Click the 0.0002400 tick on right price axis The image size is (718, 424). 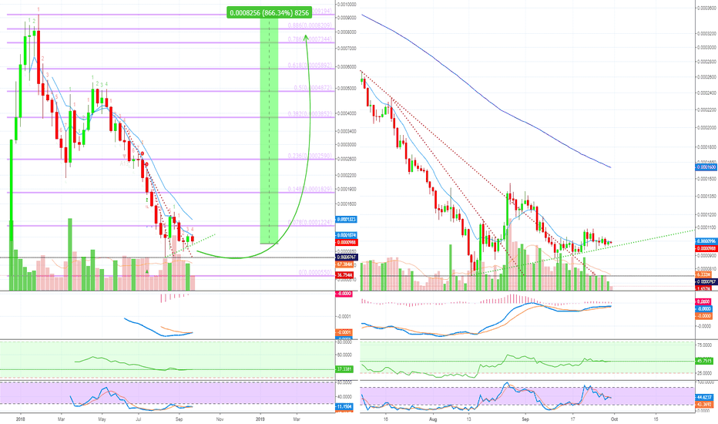(707, 93)
